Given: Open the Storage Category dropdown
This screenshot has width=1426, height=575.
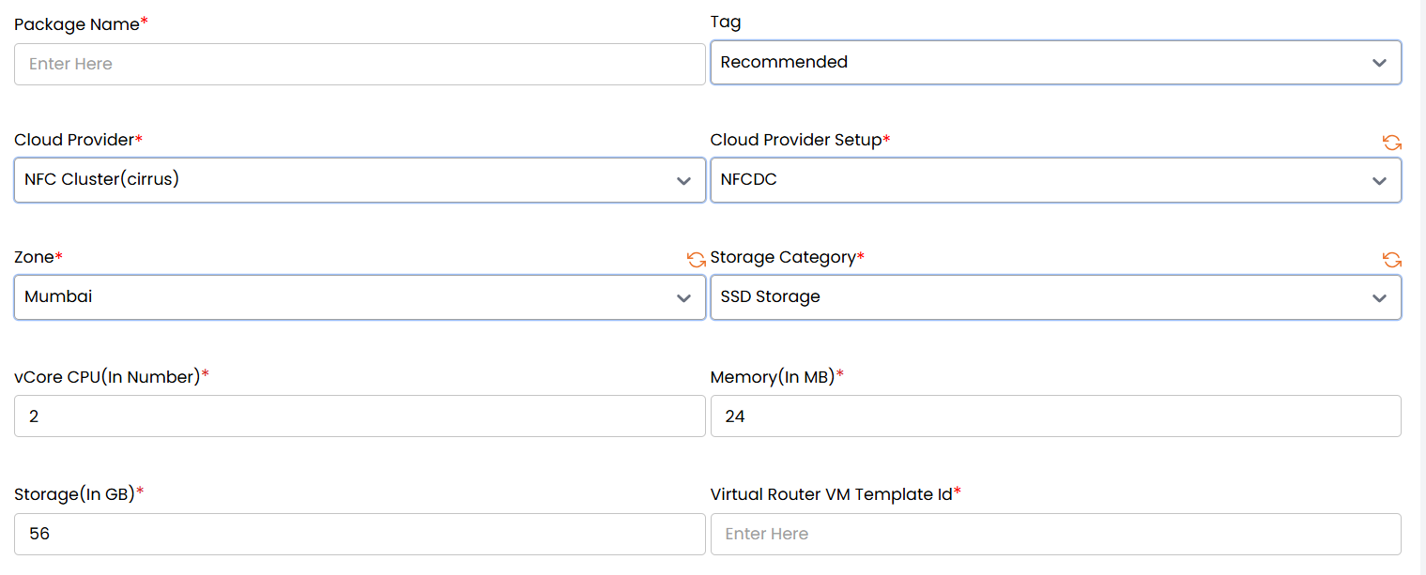Looking at the screenshot, I should click(x=1055, y=297).
